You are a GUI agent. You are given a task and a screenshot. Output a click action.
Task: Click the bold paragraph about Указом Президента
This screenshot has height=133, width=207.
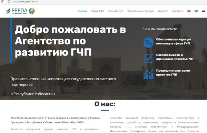(55, 120)
